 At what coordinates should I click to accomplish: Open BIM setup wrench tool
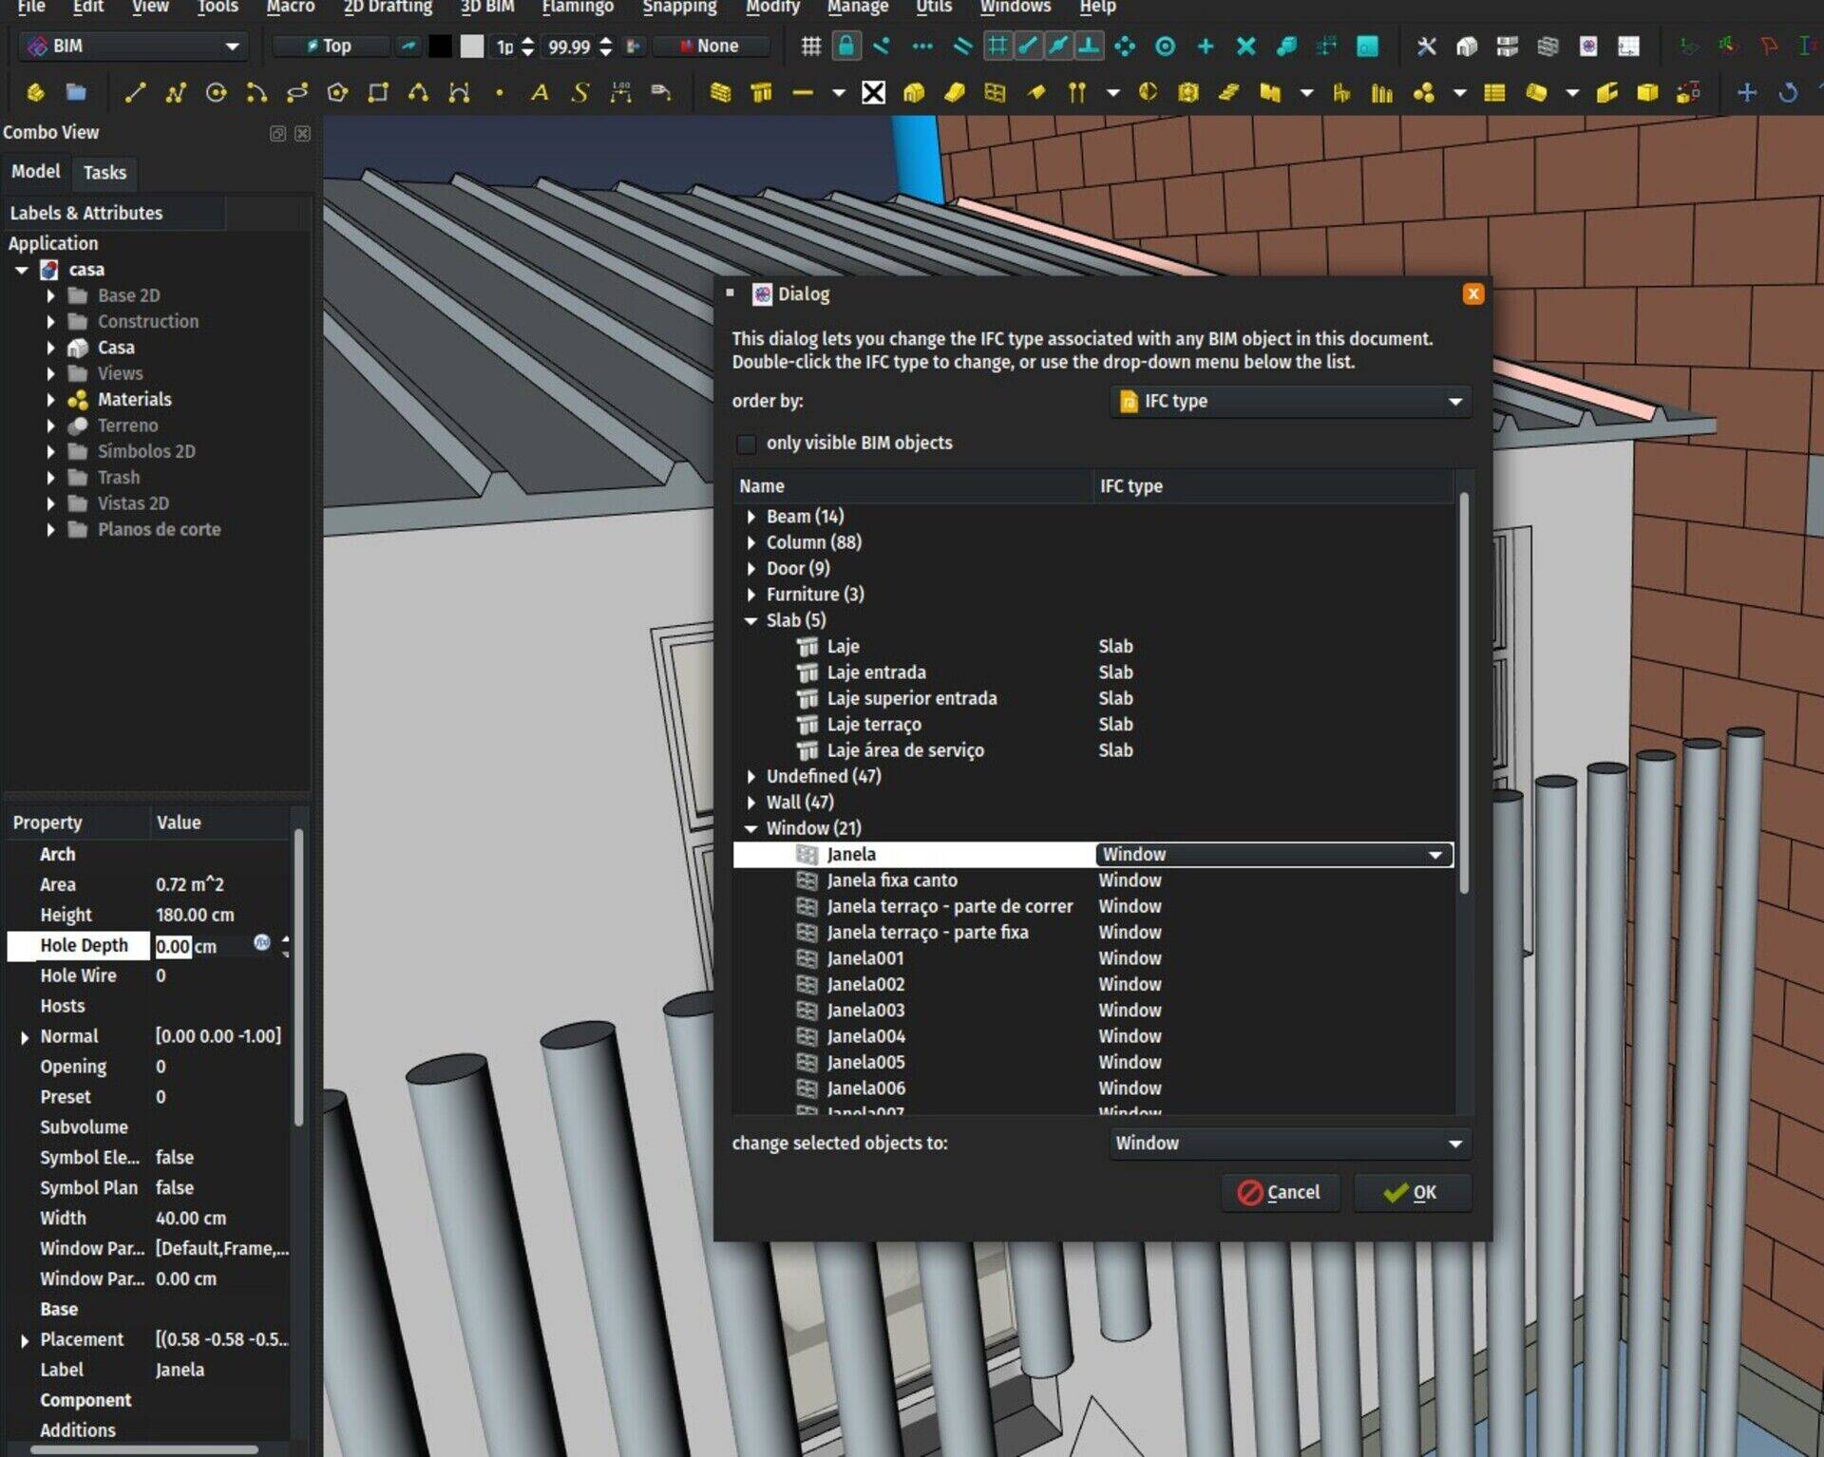(x=1426, y=46)
